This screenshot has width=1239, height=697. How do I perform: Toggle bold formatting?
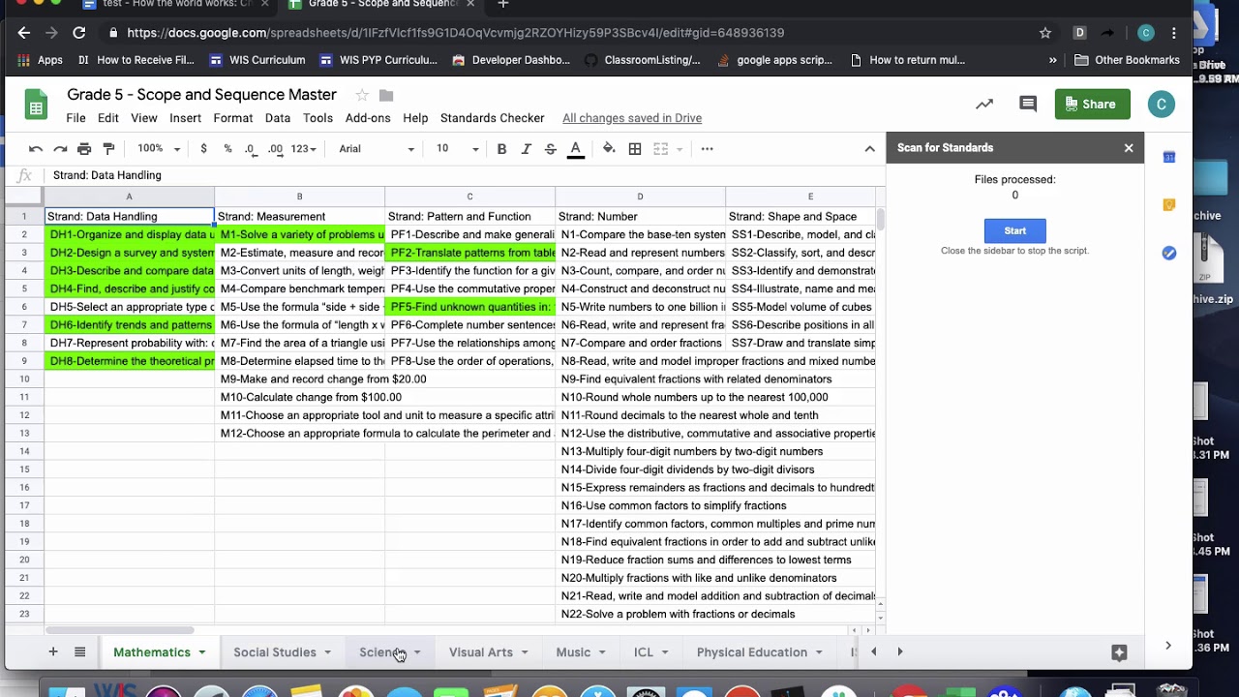(x=501, y=148)
